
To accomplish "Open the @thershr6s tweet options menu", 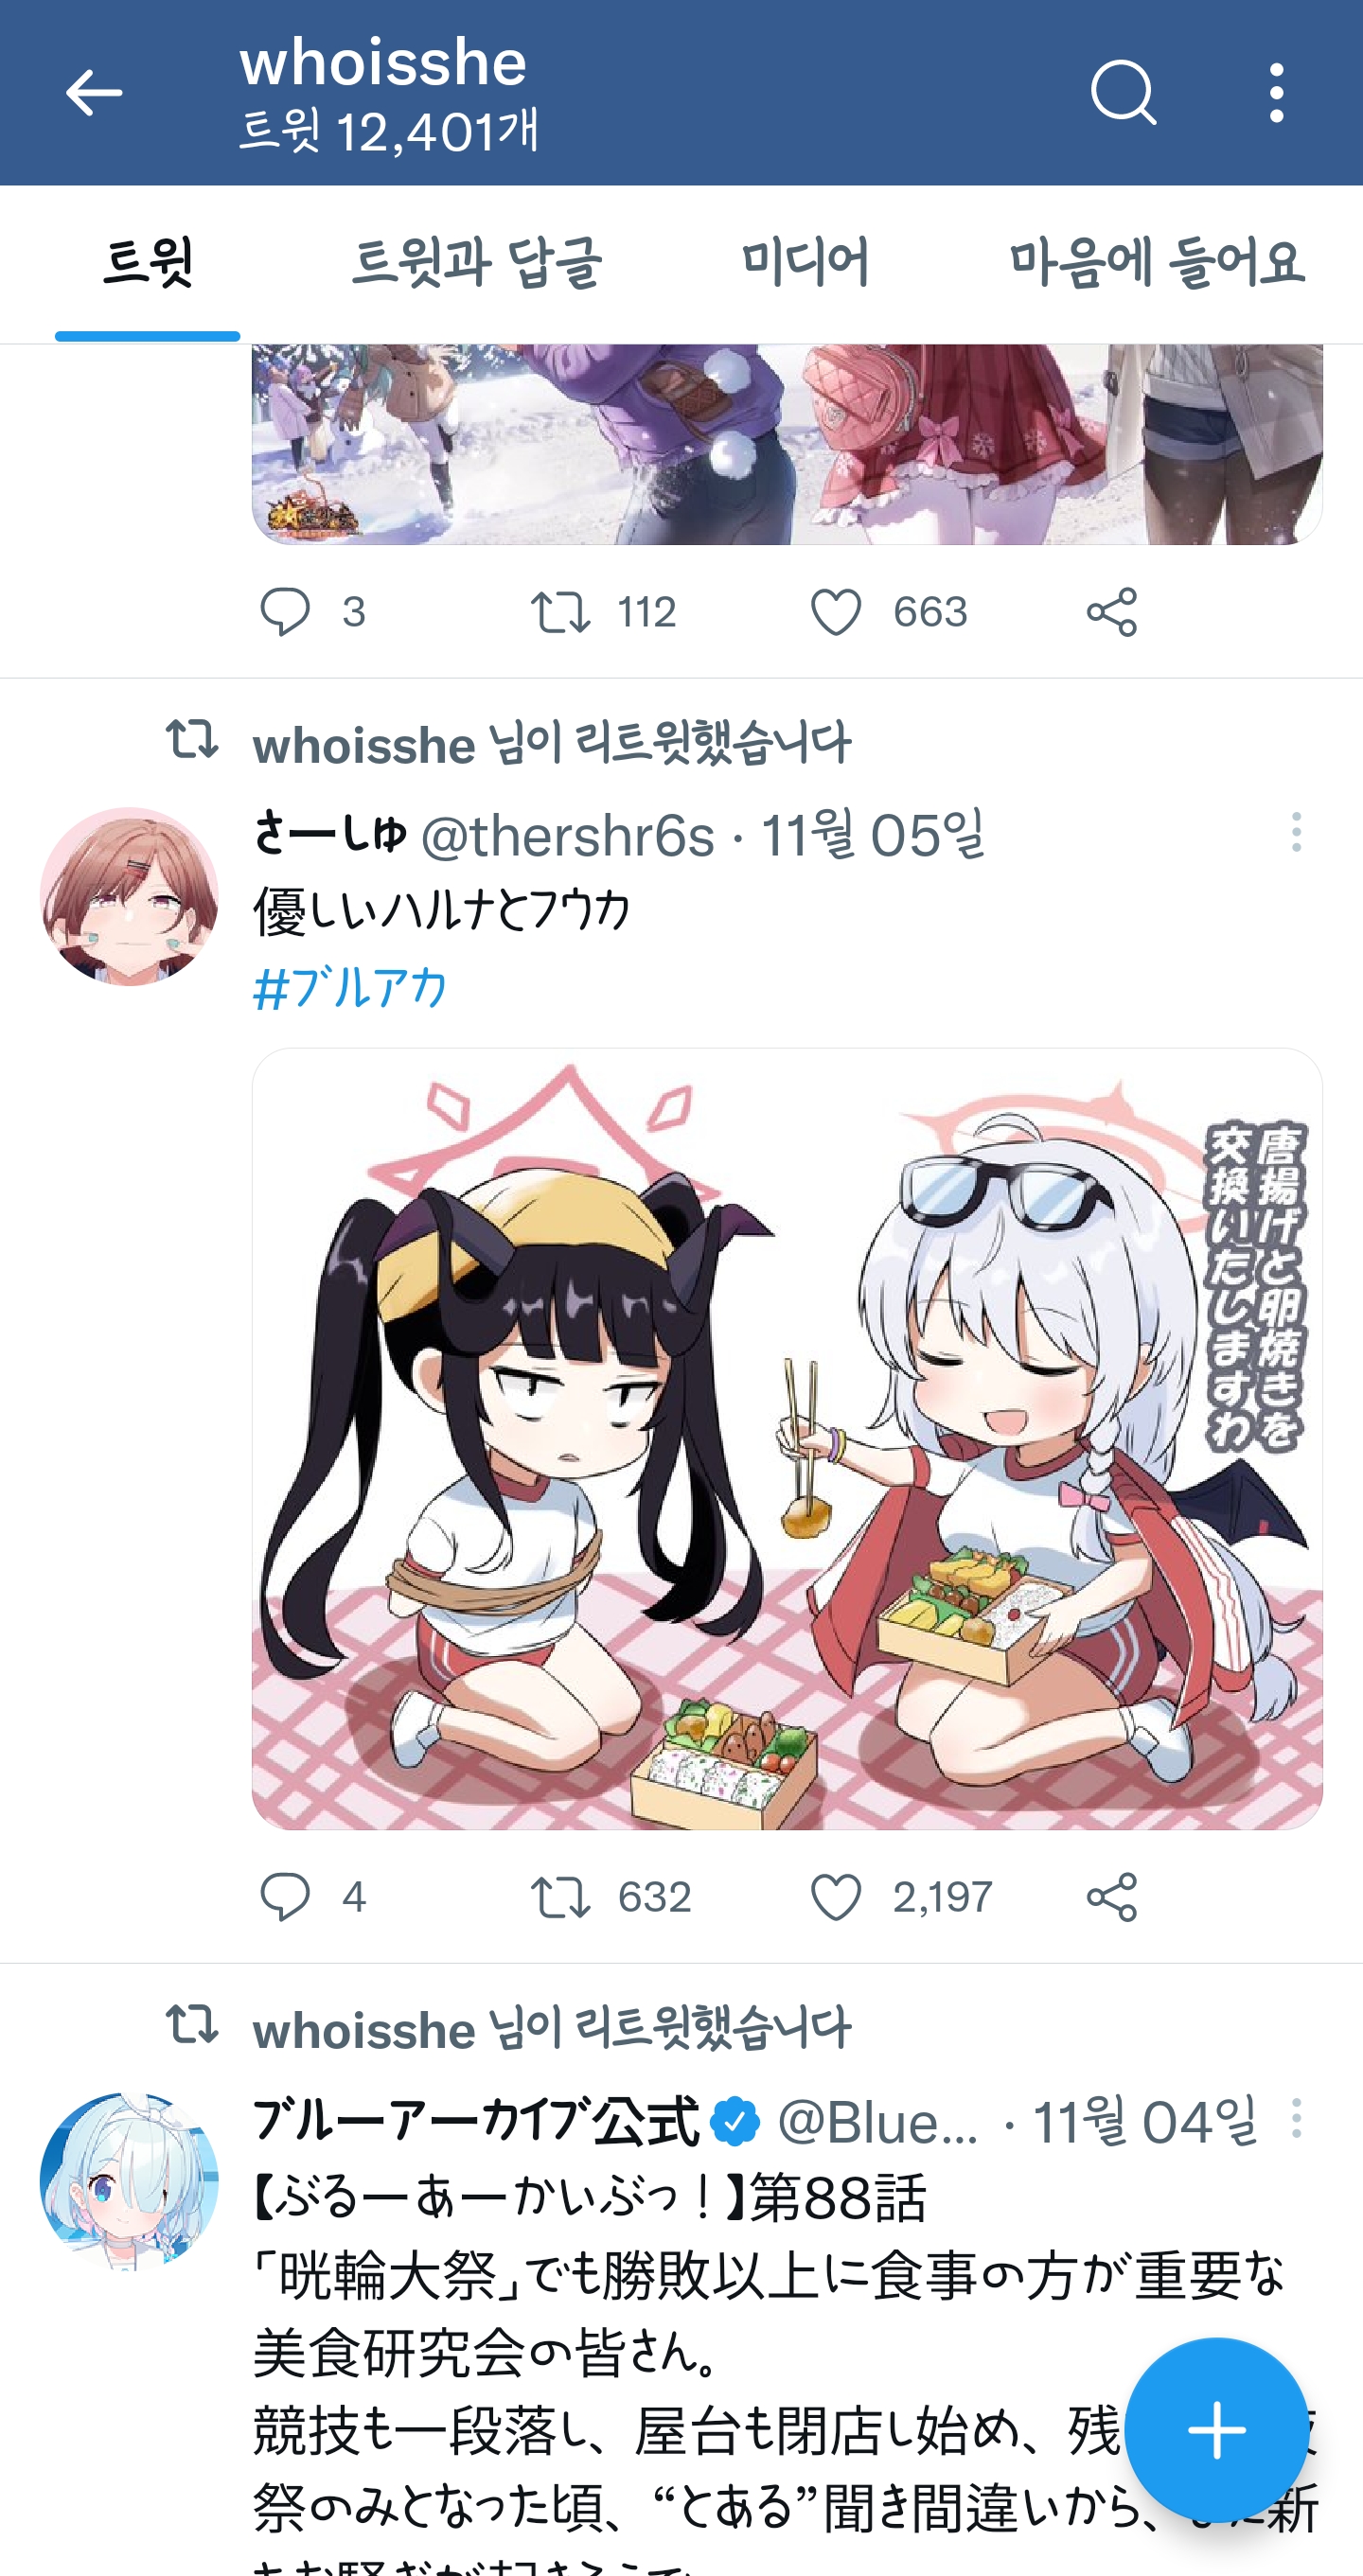I will pyautogui.click(x=1296, y=832).
